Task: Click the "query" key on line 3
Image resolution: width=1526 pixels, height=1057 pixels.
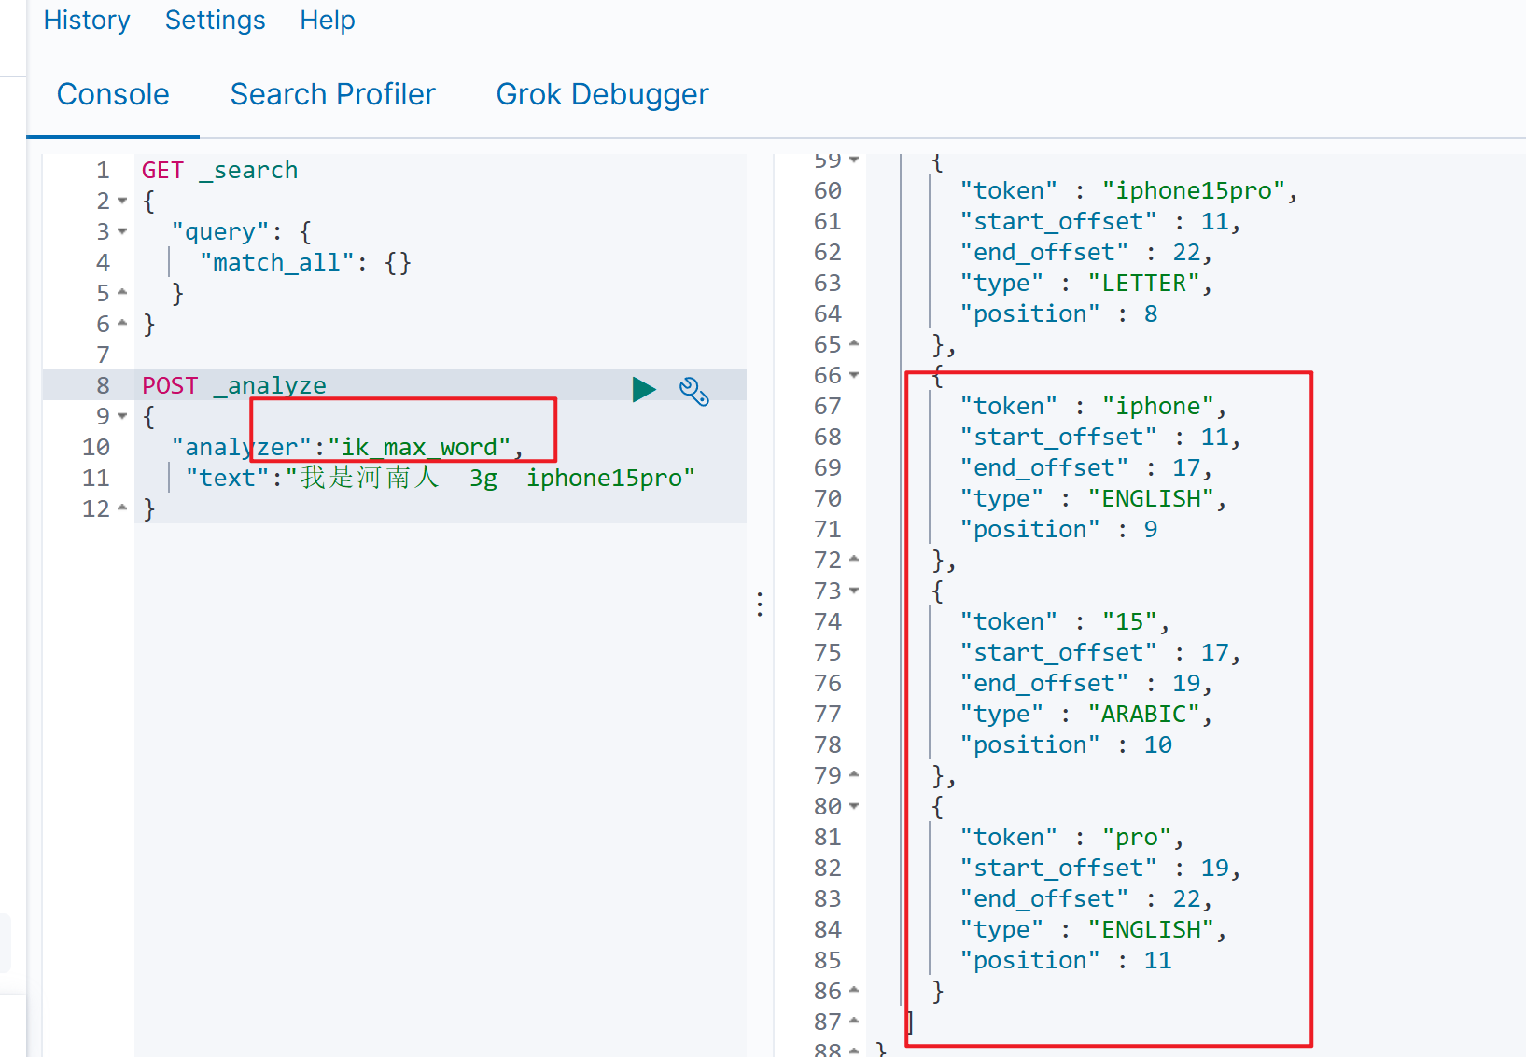Action: (220, 232)
